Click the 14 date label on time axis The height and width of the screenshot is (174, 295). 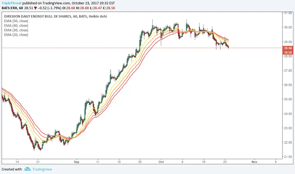(x=17, y=162)
